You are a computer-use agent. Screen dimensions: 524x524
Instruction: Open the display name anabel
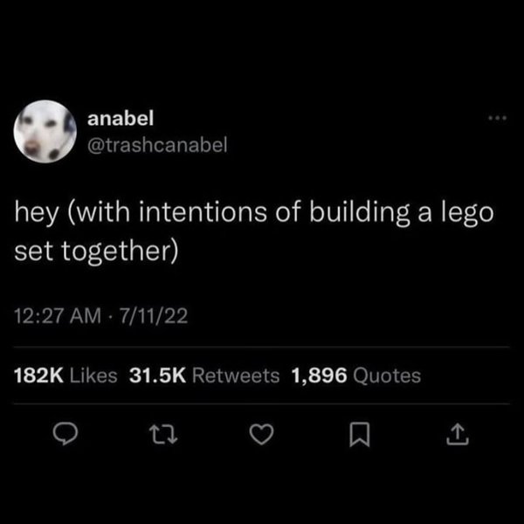(x=121, y=118)
